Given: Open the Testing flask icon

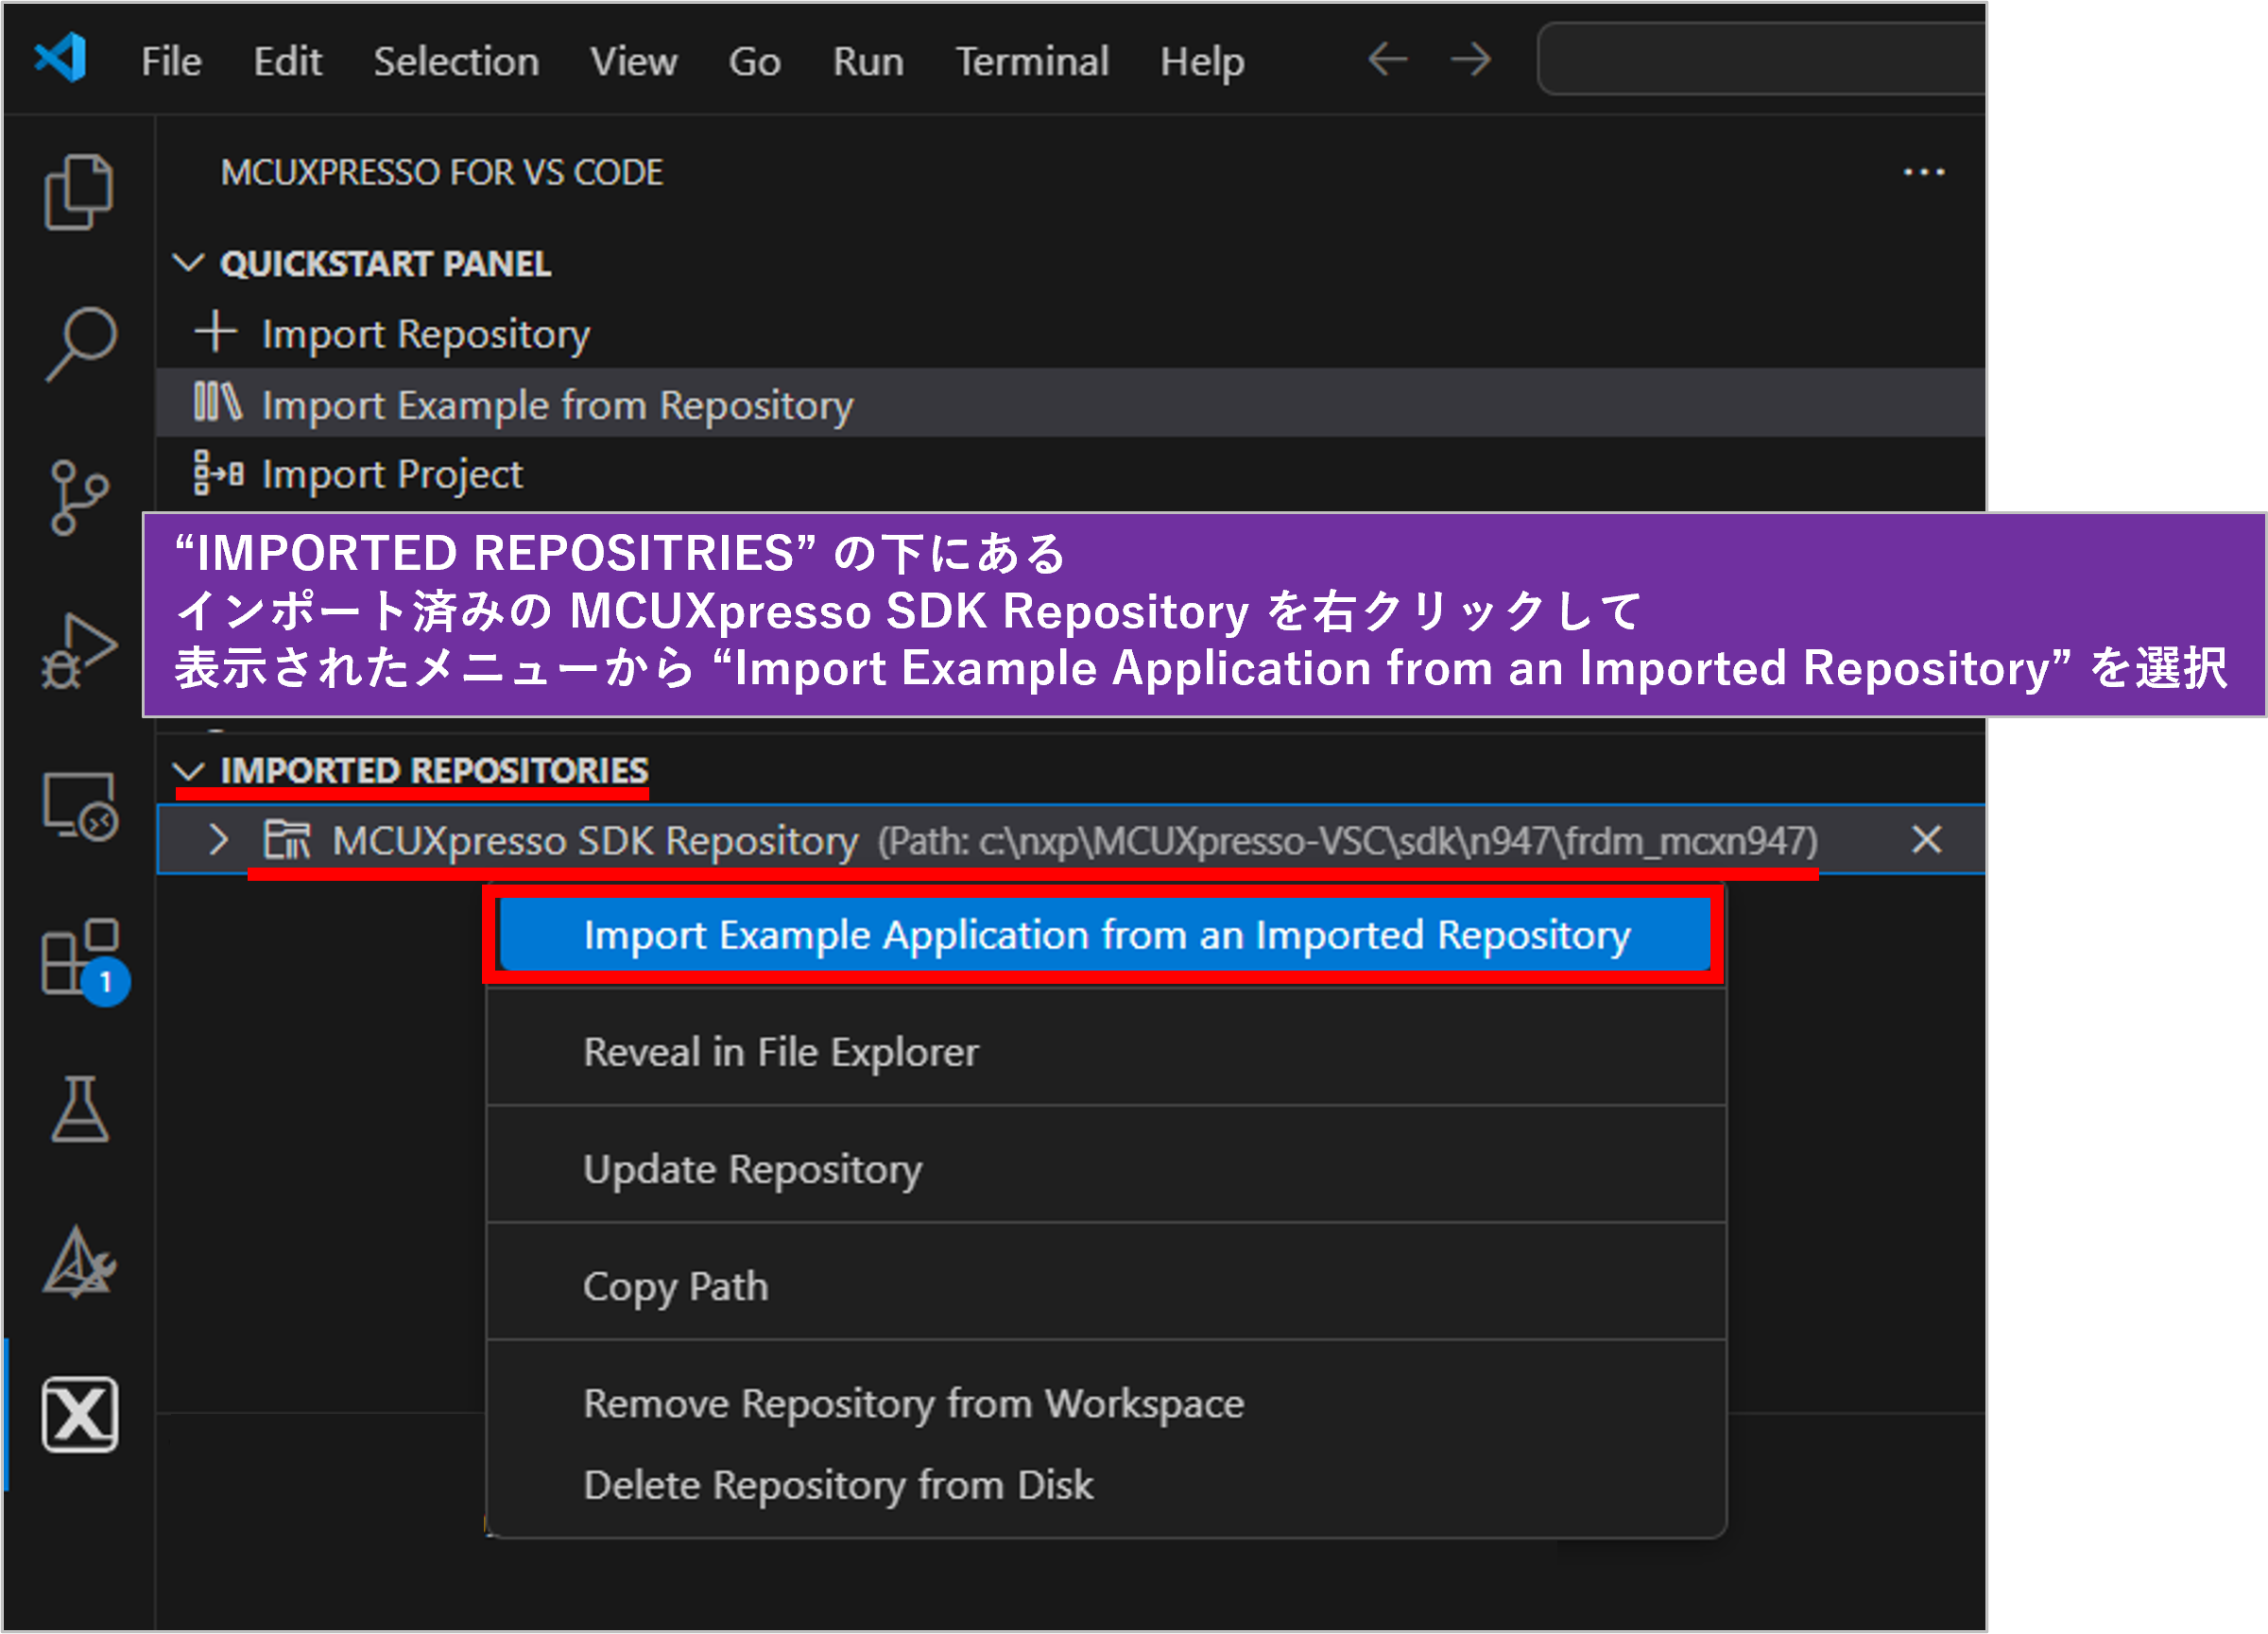Looking at the screenshot, I should point(80,1110).
